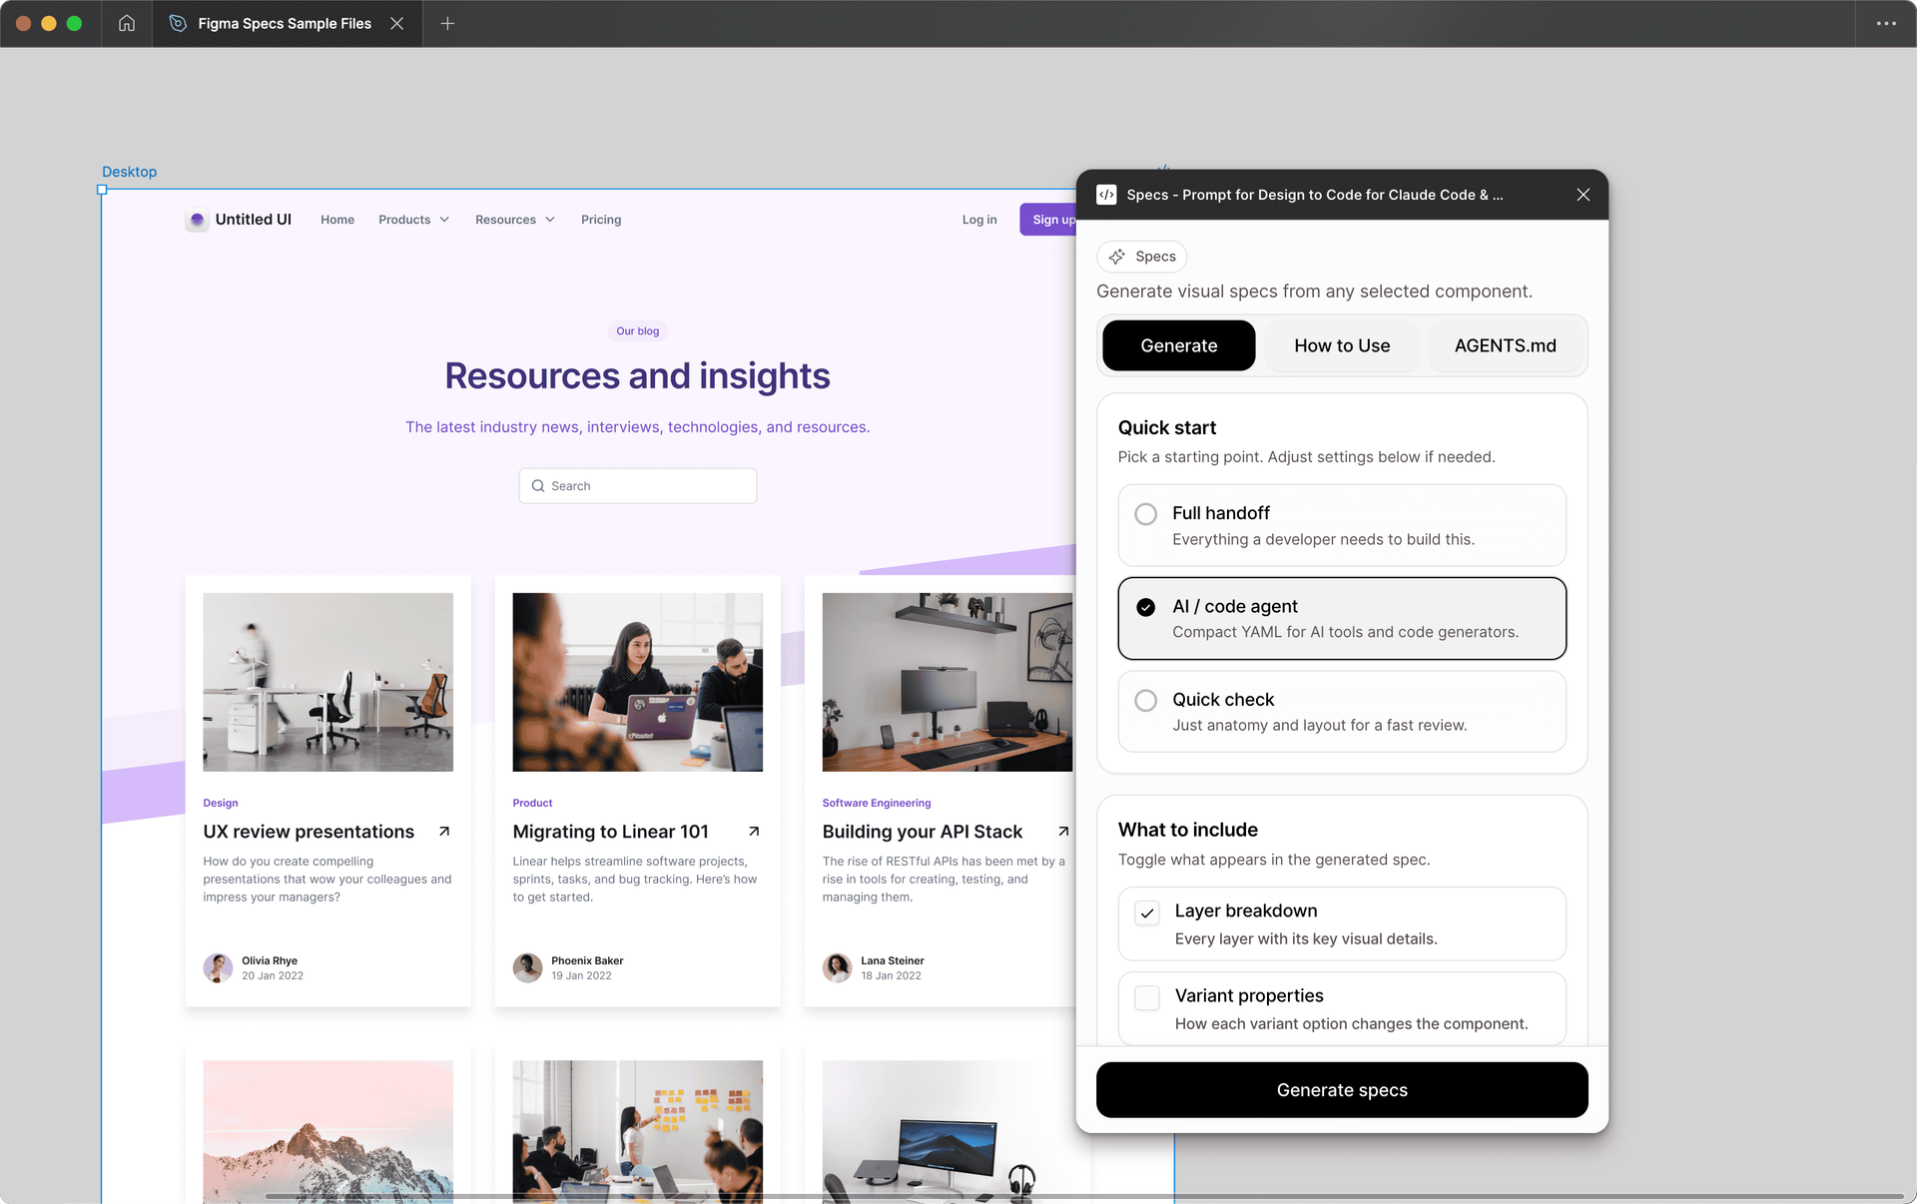This screenshot has height=1204, width=1917.
Task: Click the Log in link
Action: coord(978,220)
